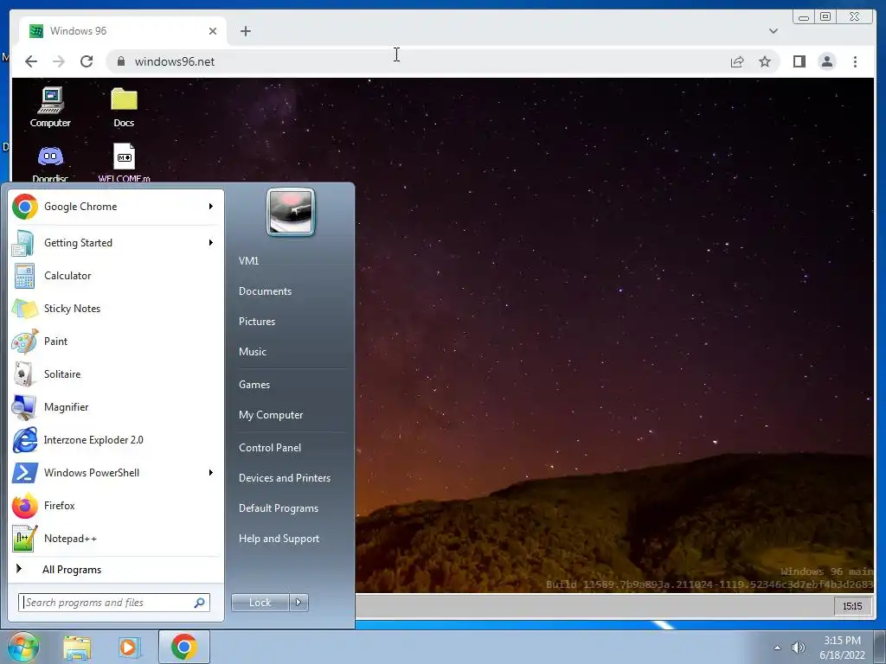Open the shutdown options arrow beside Lock

click(299, 603)
